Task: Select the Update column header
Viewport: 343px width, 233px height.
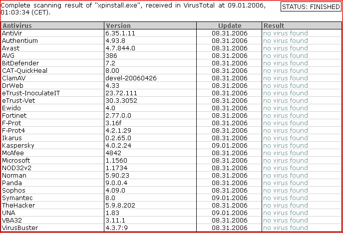Action: (229, 25)
